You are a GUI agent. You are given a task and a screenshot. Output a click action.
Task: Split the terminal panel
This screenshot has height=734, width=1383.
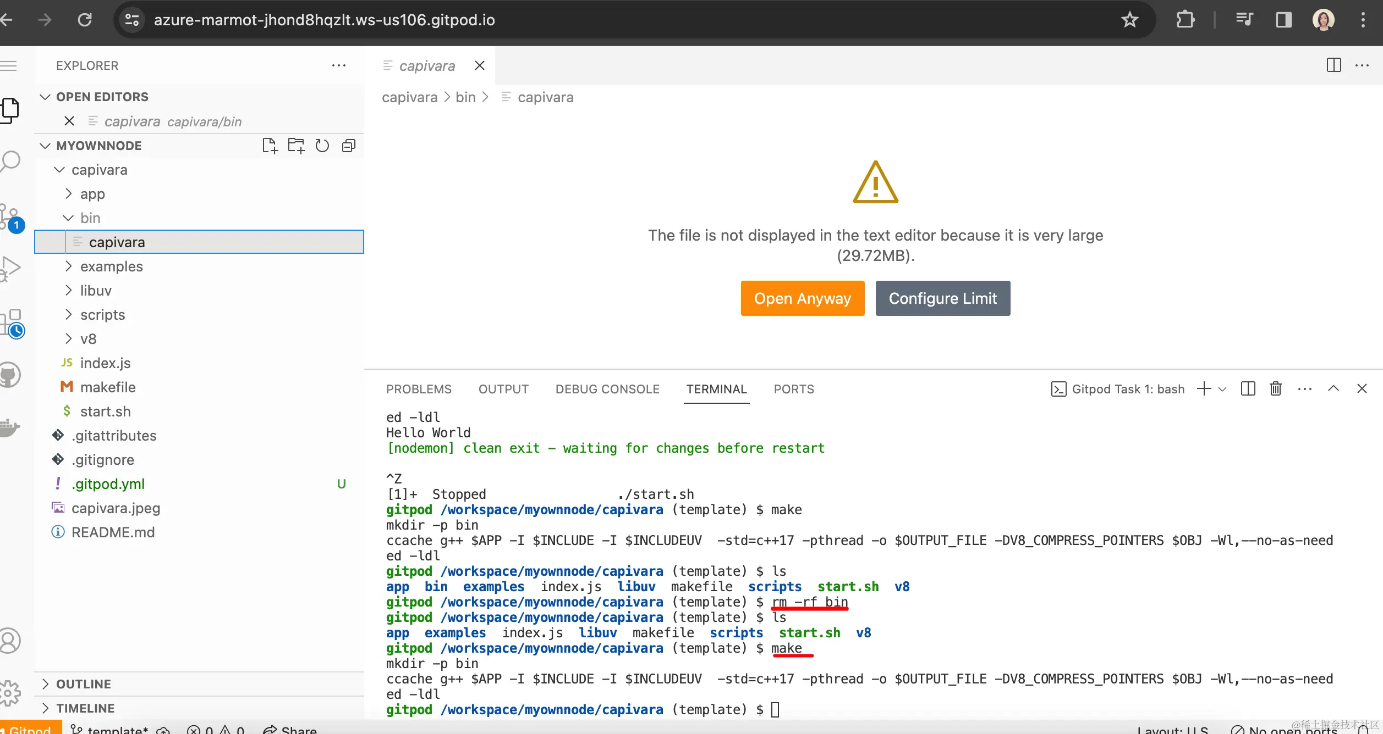coord(1248,389)
